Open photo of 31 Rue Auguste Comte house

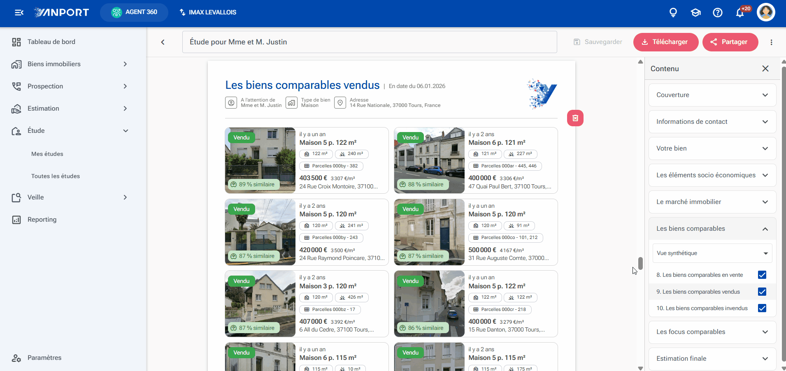click(429, 232)
